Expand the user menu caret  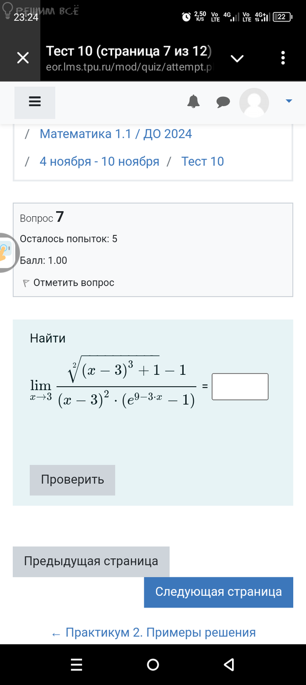coord(289,102)
